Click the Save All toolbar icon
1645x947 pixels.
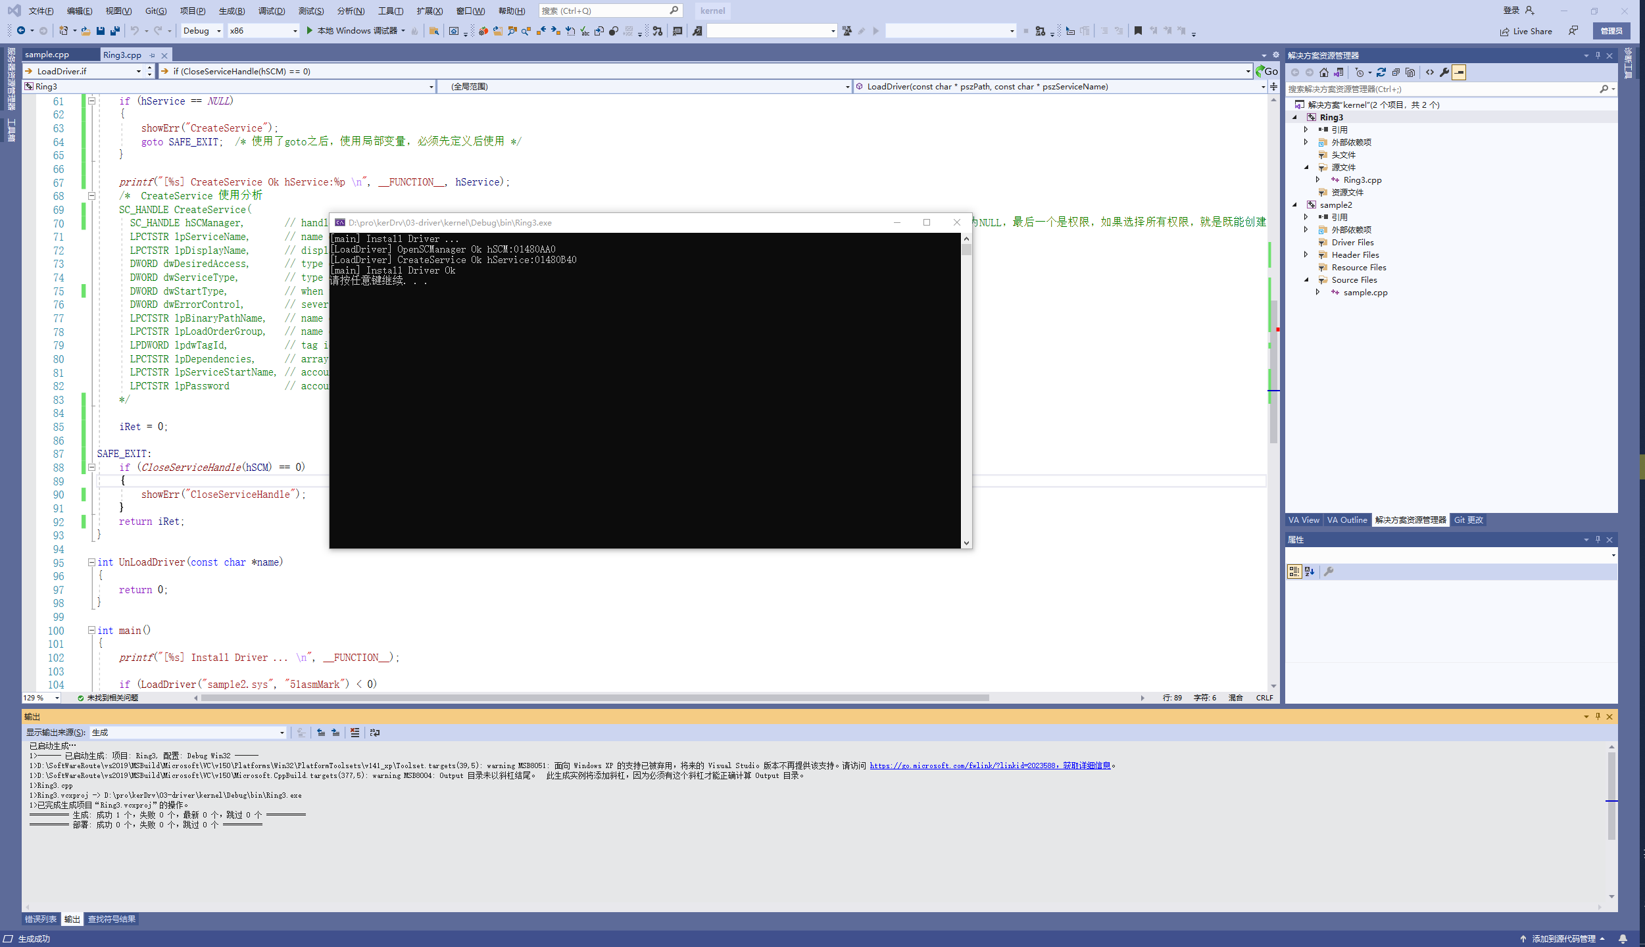(115, 31)
